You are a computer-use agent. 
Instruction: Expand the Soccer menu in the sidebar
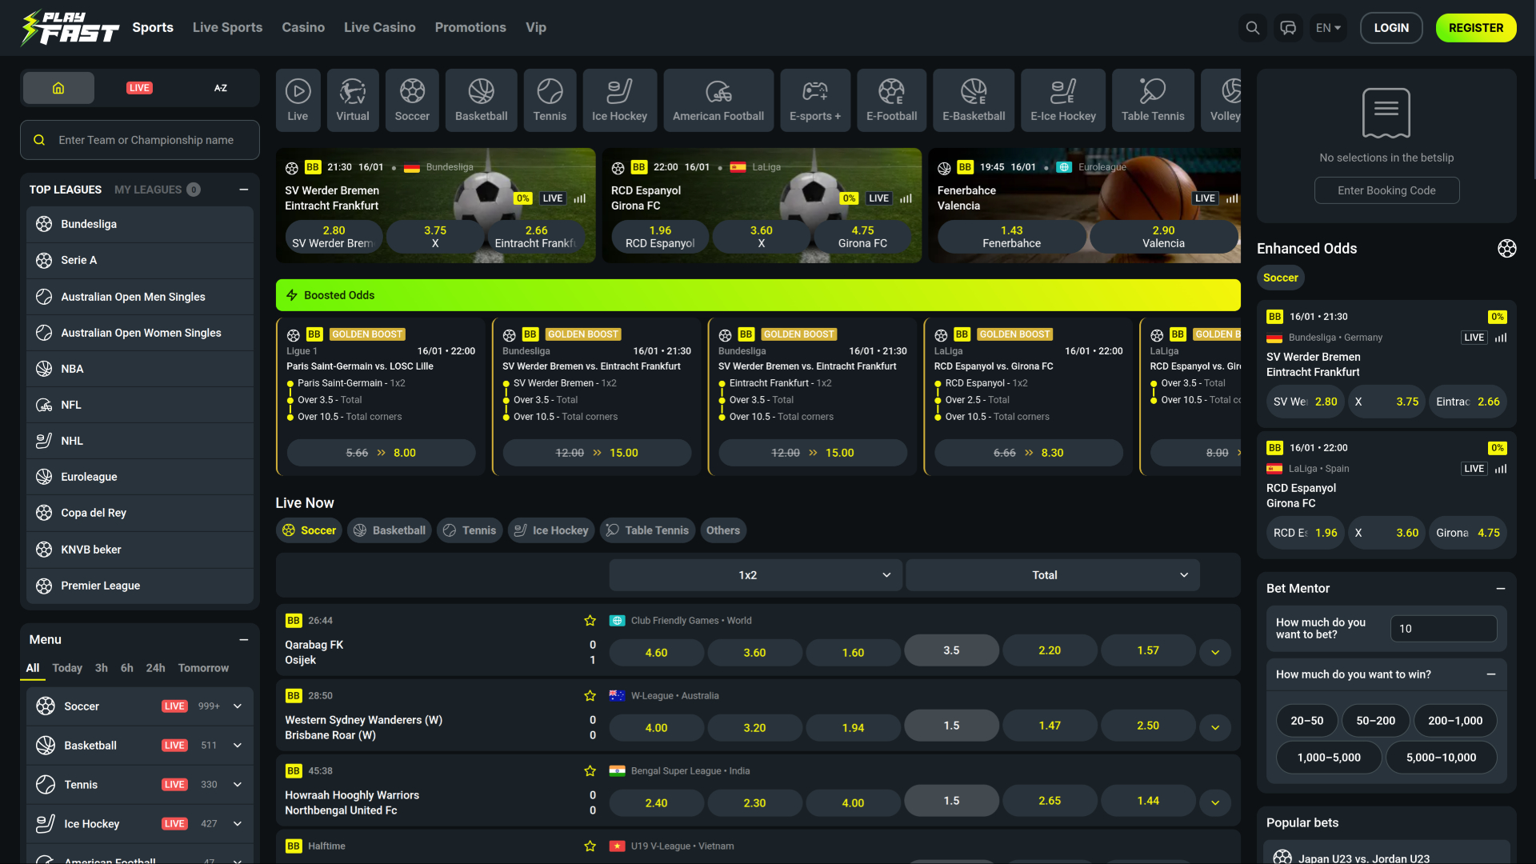[237, 706]
